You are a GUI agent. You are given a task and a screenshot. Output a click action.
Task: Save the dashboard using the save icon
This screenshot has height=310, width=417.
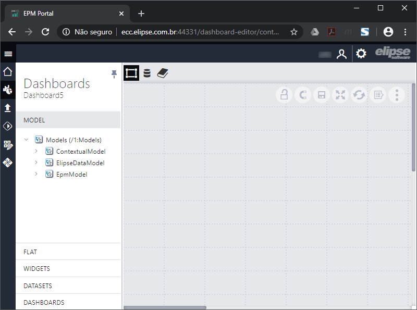tap(322, 95)
